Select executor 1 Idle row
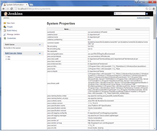This screenshot has width=157, height=131. 8,57
